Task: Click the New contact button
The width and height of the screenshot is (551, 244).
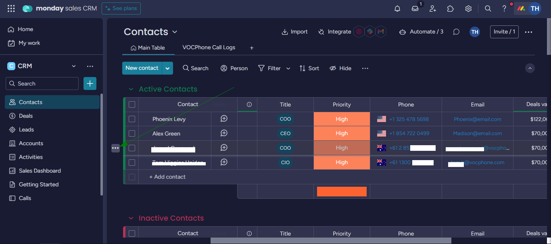Action: 142,68
